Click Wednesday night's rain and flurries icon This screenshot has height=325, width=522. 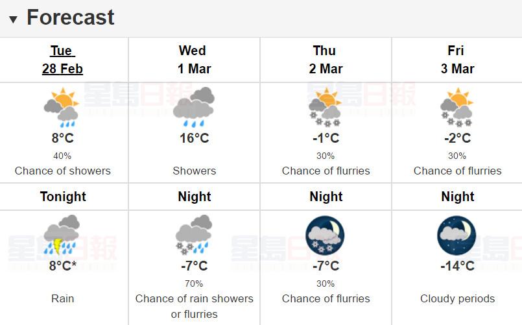[194, 235]
